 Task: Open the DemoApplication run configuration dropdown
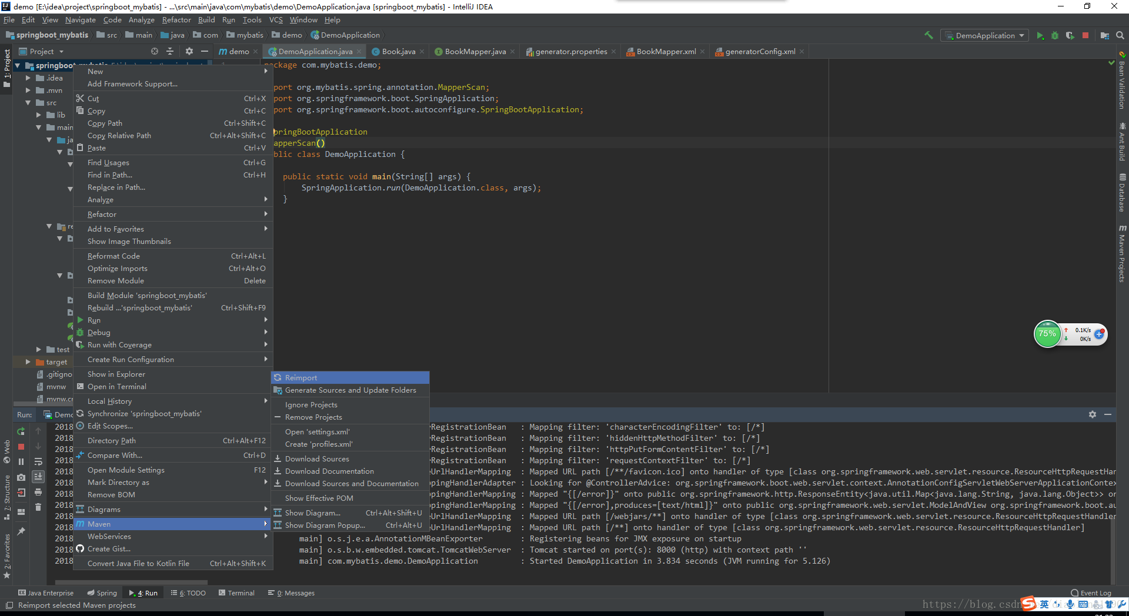985,36
